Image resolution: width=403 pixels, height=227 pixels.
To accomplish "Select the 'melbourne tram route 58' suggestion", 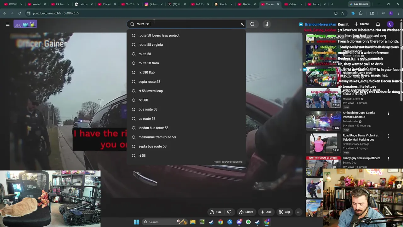I will click(x=186, y=137).
